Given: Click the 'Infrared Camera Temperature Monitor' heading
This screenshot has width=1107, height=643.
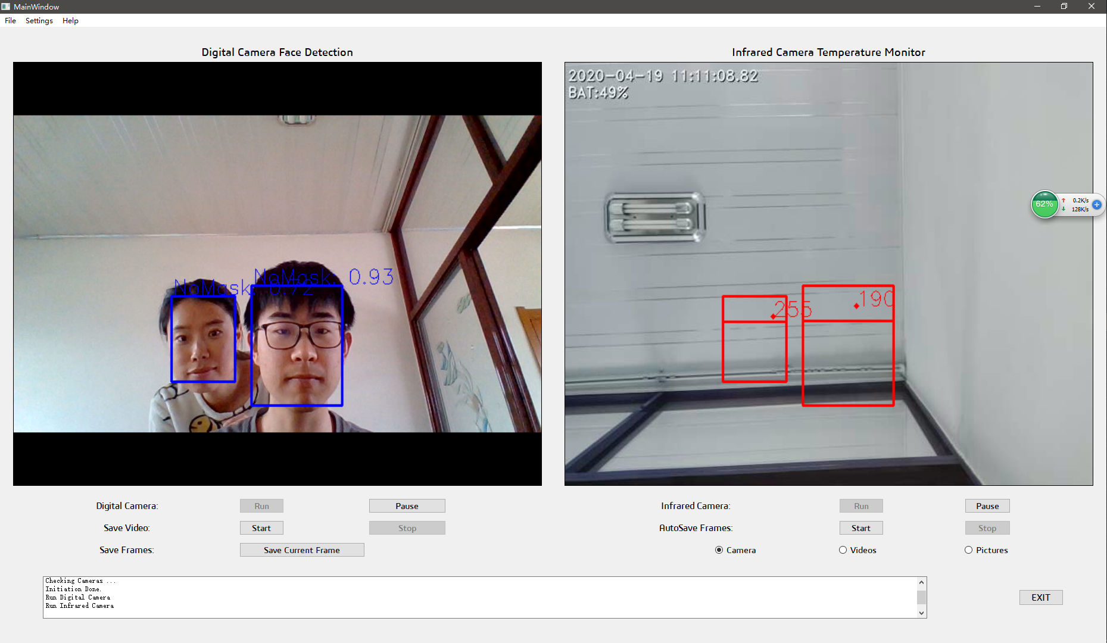Looking at the screenshot, I should pos(829,52).
